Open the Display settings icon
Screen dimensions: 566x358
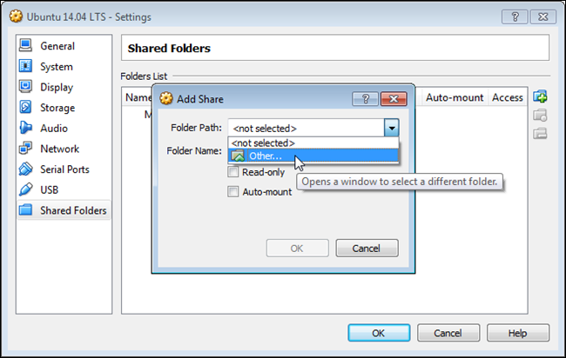coord(25,87)
